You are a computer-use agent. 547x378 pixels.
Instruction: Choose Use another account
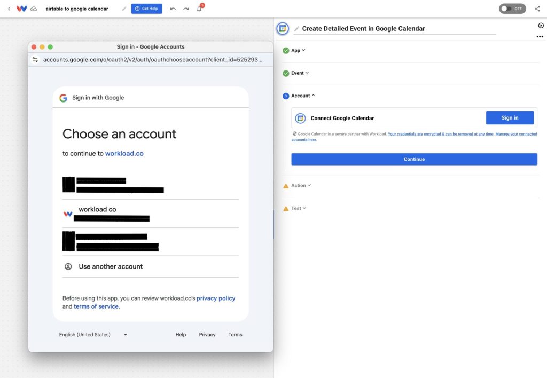150,267
